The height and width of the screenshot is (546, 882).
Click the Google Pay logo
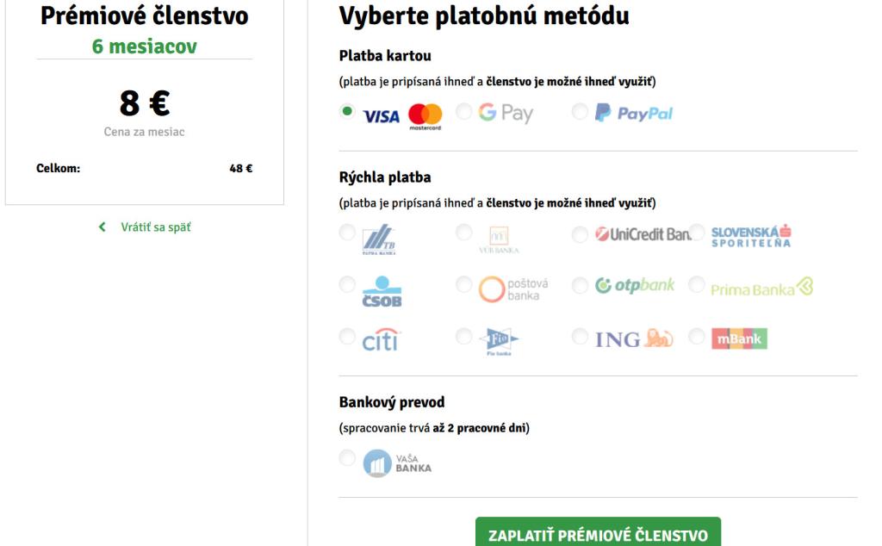pyautogui.click(x=506, y=113)
